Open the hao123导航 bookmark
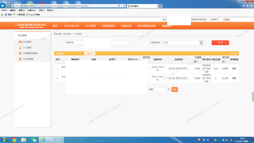Image resolution: width=254 pixels, height=143 pixels. pos(33,15)
